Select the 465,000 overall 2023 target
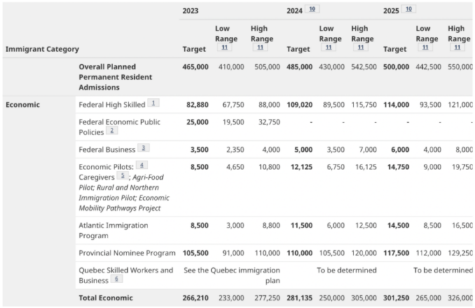This screenshot has width=475, height=308. tap(195, 67)
